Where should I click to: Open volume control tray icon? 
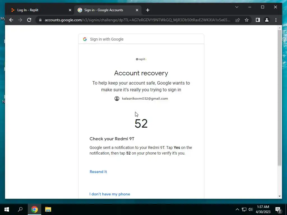pyautogui.click(x=251, y=209)
